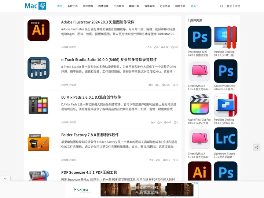
Task: Go to 首页 home tab
Action: click(x=60, y=6)
